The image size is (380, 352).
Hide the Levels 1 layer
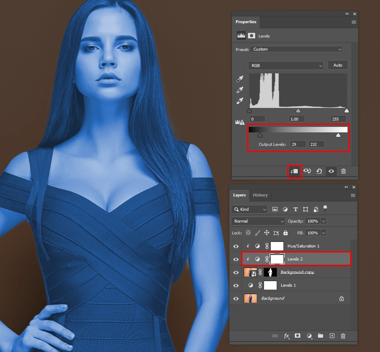point(236,285)
